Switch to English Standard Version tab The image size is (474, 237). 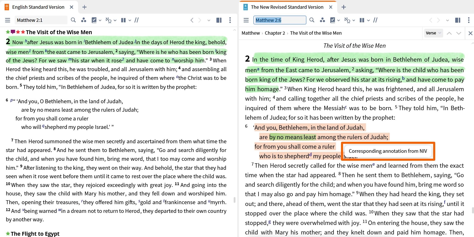(38, 7)
